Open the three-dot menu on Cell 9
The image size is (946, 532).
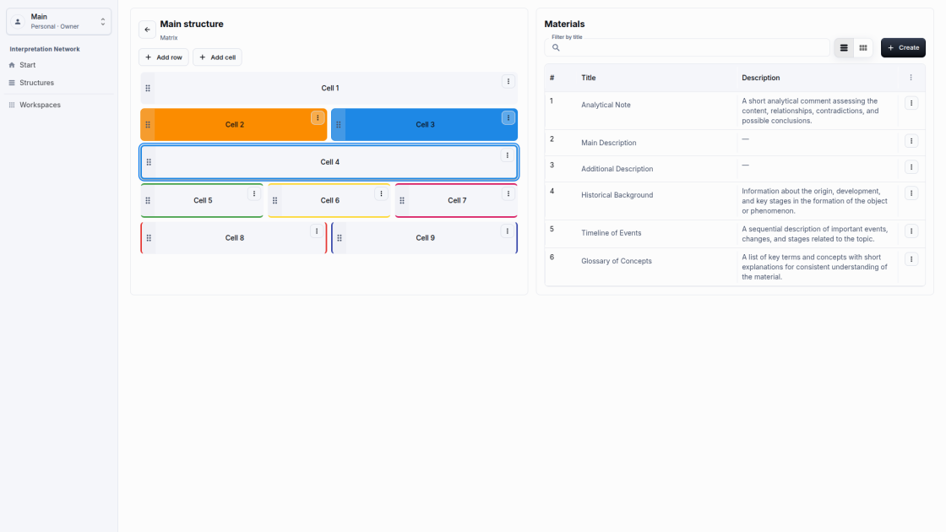pos(508,231)
